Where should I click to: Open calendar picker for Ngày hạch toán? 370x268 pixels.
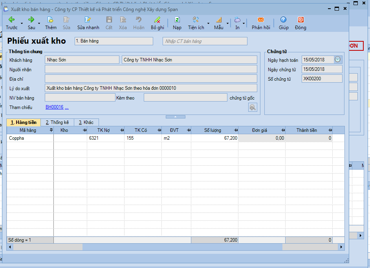point(338,59)
